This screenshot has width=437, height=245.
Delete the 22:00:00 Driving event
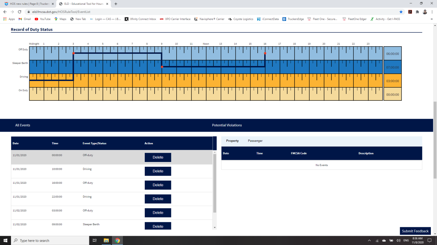(158, 199)
